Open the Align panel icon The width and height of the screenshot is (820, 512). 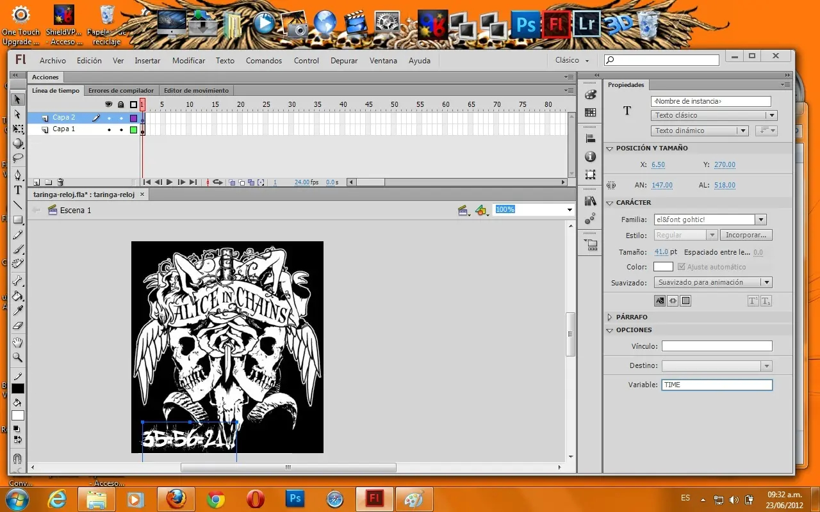pyautogui.click(x=590, y=138)
